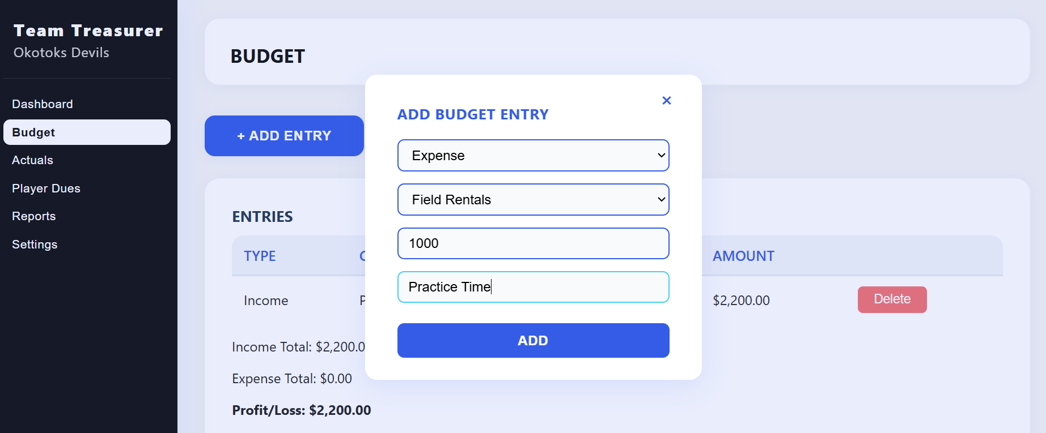
Task: Click the Income Total summary line
Action: click(299, 346)
